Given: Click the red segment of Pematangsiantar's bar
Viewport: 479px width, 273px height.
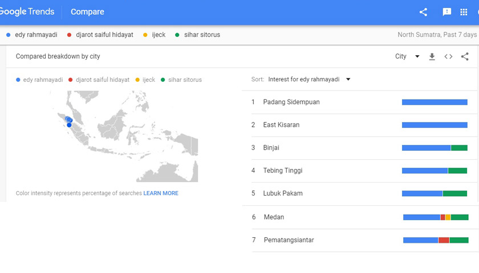Looking at the screenshot, I should (444, 240).
